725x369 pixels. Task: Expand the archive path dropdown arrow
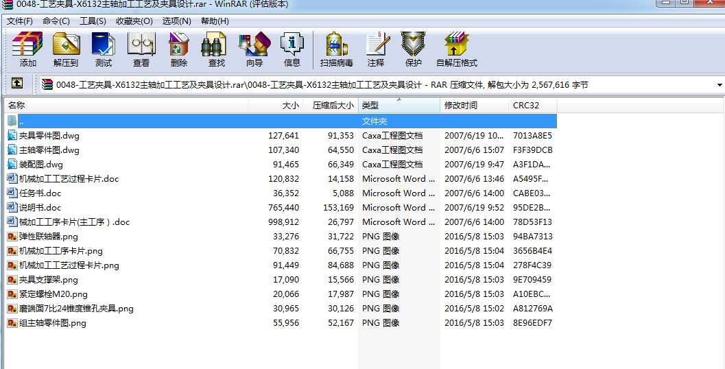pyautogui.click(x=719, y=85)
